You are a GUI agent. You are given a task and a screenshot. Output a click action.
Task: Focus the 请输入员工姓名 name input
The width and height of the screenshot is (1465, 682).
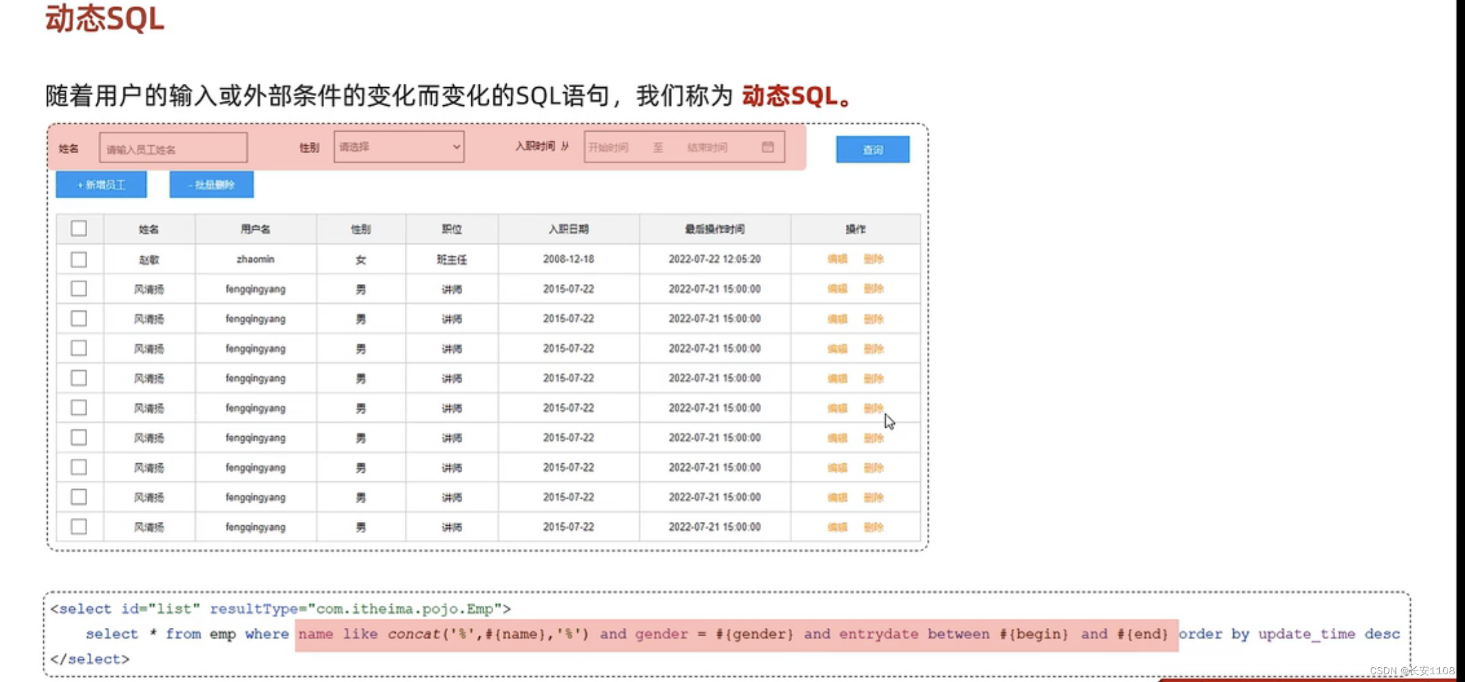pyautogui.click(x=173, y=148)
